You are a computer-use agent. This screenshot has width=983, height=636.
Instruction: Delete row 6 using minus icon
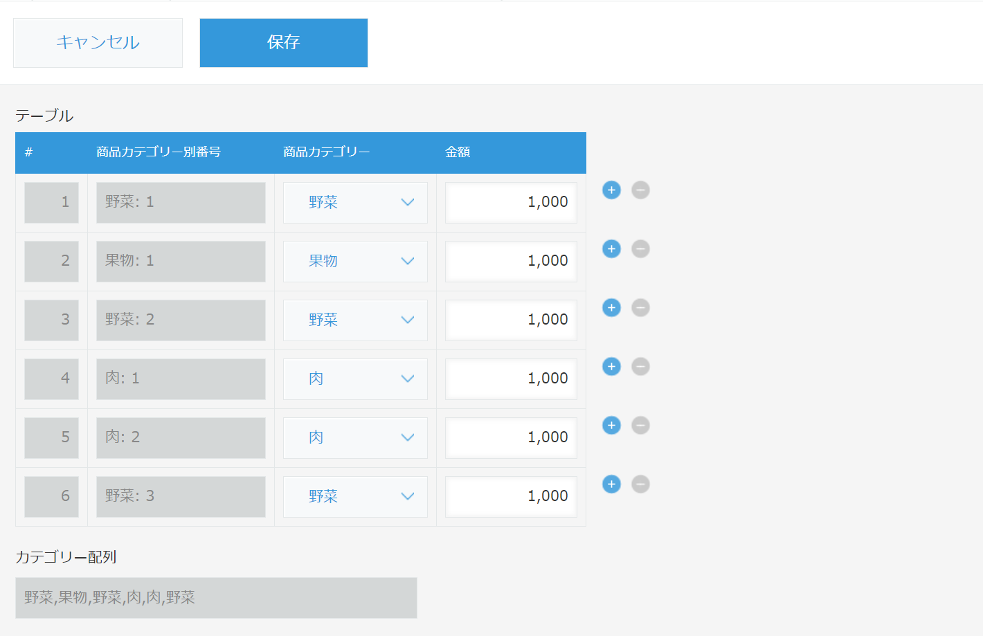(640, 484)
